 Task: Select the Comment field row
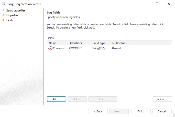tap(59, 48)
